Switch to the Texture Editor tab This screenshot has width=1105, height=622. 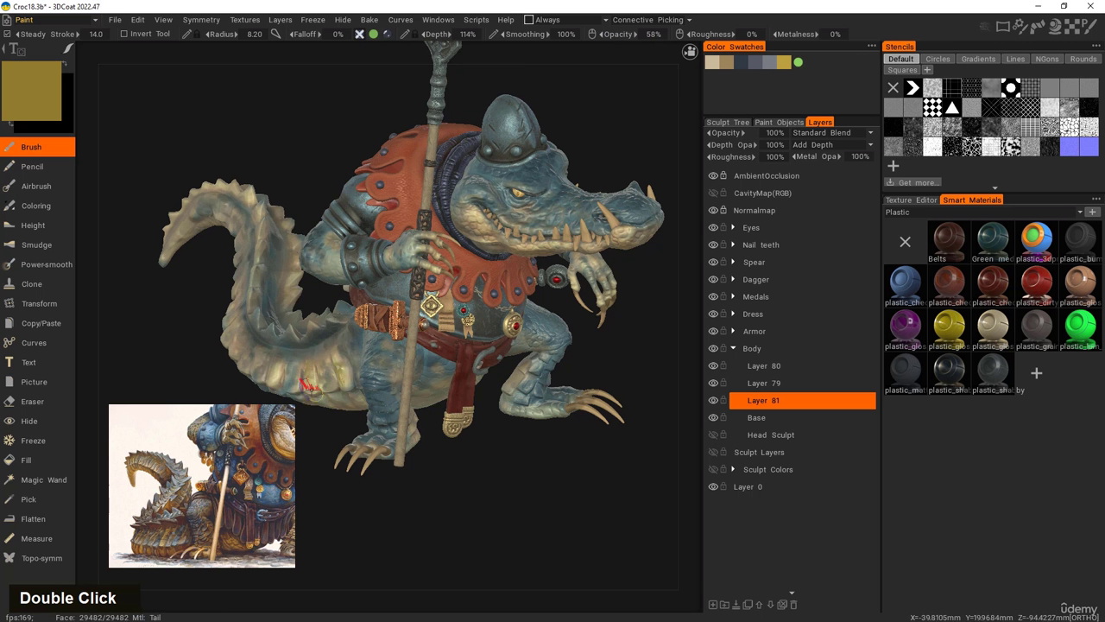[x=911, y=200]
